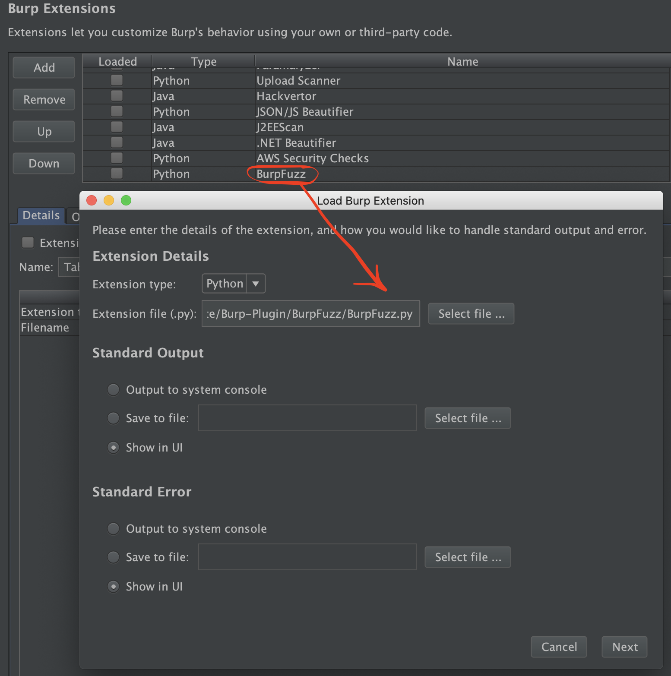The image size is (671, 676).
Task: Click Java type cell in Hackvertor row
Action: 203,96
